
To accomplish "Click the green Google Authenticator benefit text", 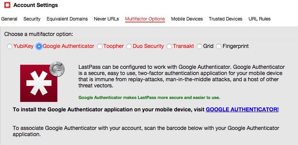I will tap(149, 98).
